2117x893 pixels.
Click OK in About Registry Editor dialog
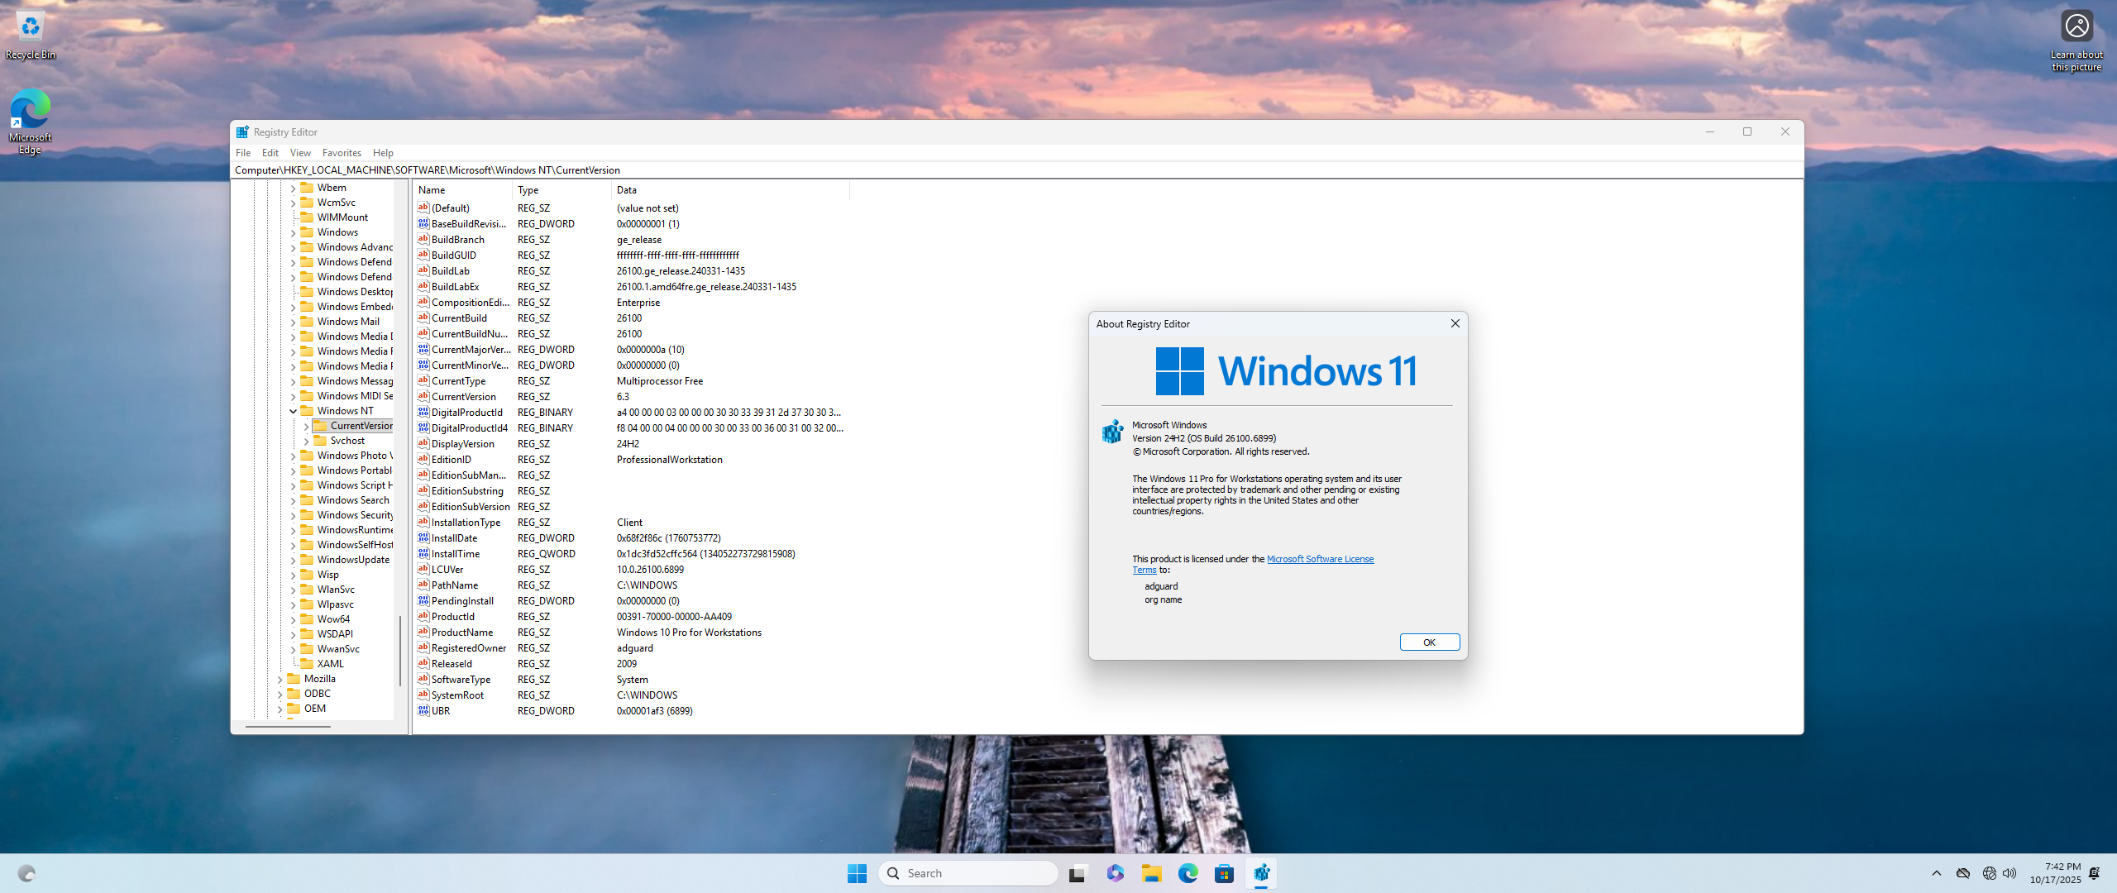[x=1429, y=642]
